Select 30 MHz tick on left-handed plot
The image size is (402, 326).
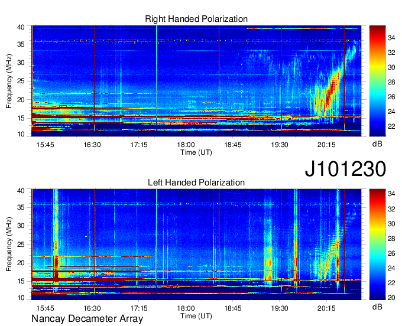(x=21, y=226)
